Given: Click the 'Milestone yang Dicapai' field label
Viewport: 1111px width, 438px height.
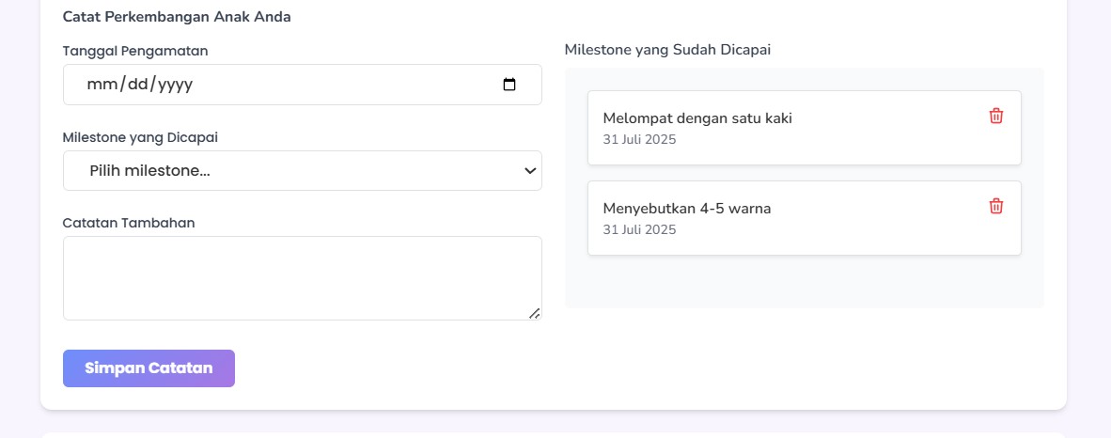Looking at the screenshot, I should (x=140, y=137).
